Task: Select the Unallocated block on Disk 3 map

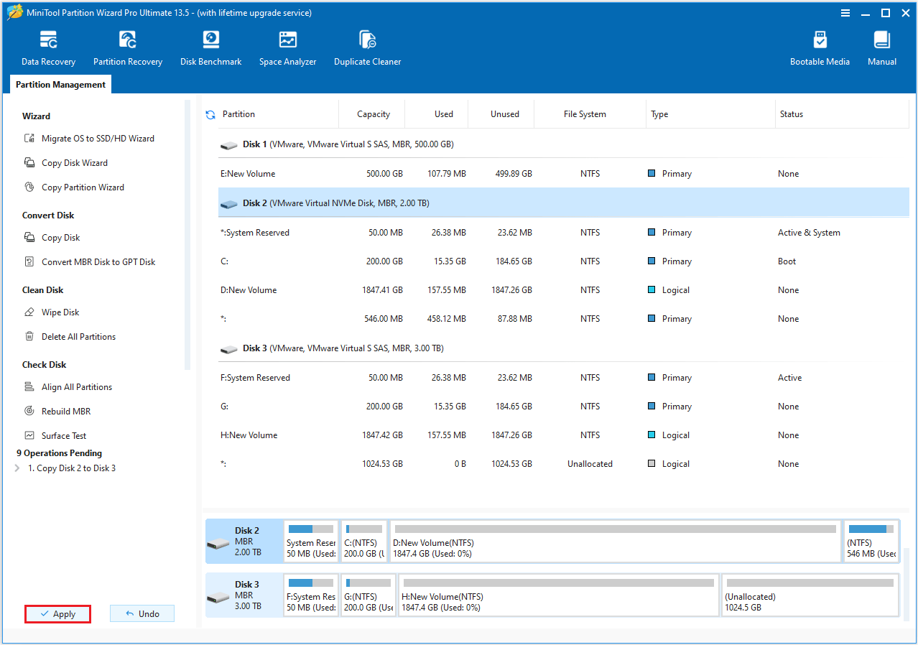Action: click(x=810, y=595)
